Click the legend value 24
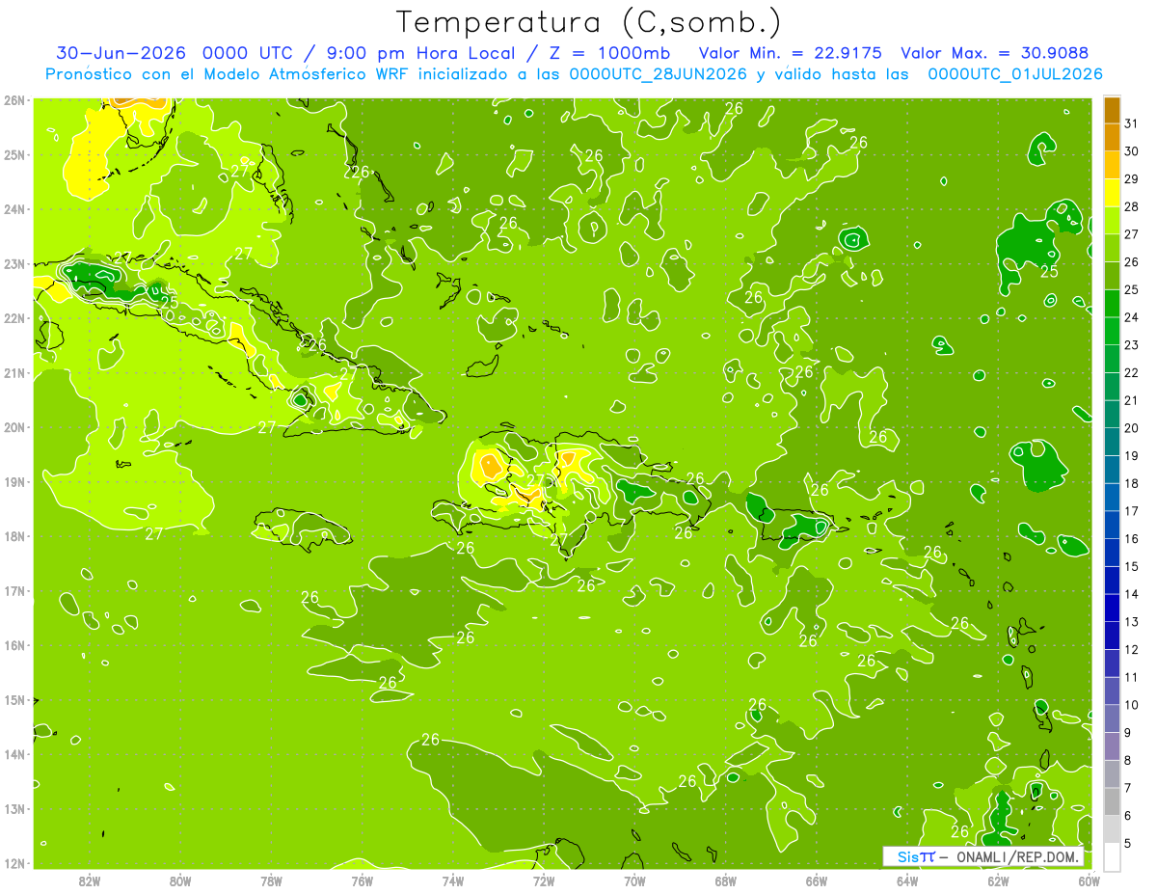Screen dimensions: 1157x894 point(1131,317)
